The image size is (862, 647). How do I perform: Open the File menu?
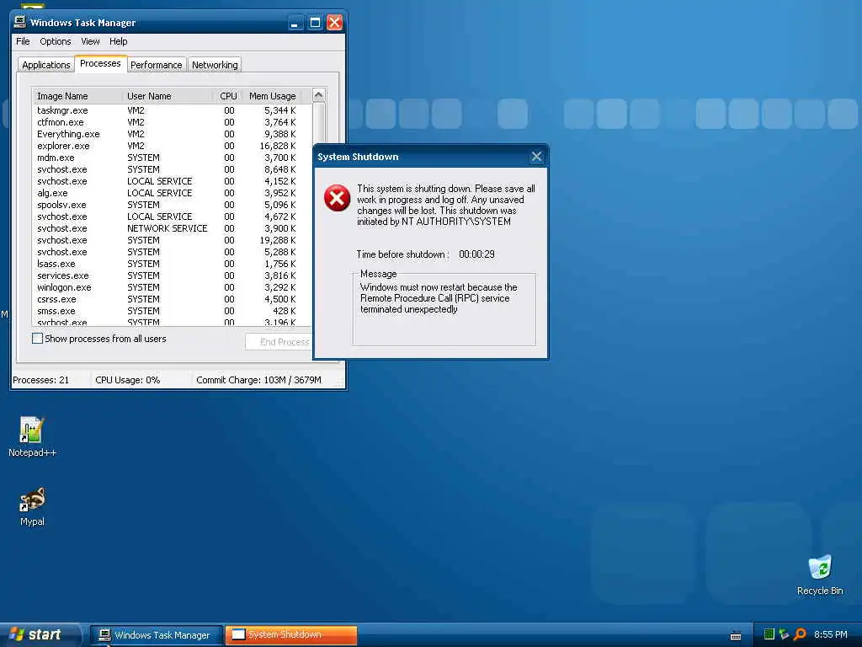23,41
